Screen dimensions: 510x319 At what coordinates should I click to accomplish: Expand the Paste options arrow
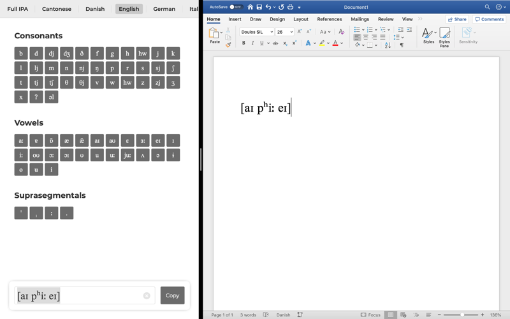coord(221,33)
